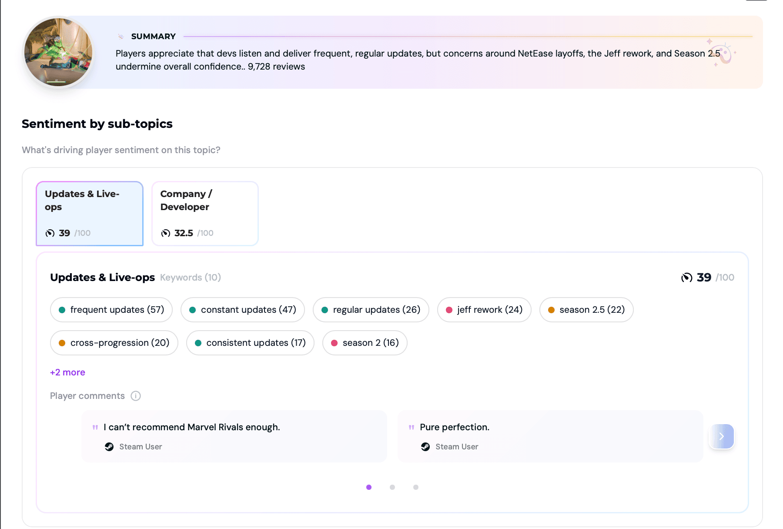Click the 'Sentiment by sub-topics' heading
This screenshot has width=783, height=529.
coord(97,124)
